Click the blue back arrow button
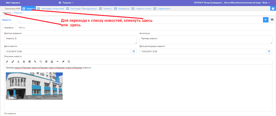276x116 pixels. 266,20
